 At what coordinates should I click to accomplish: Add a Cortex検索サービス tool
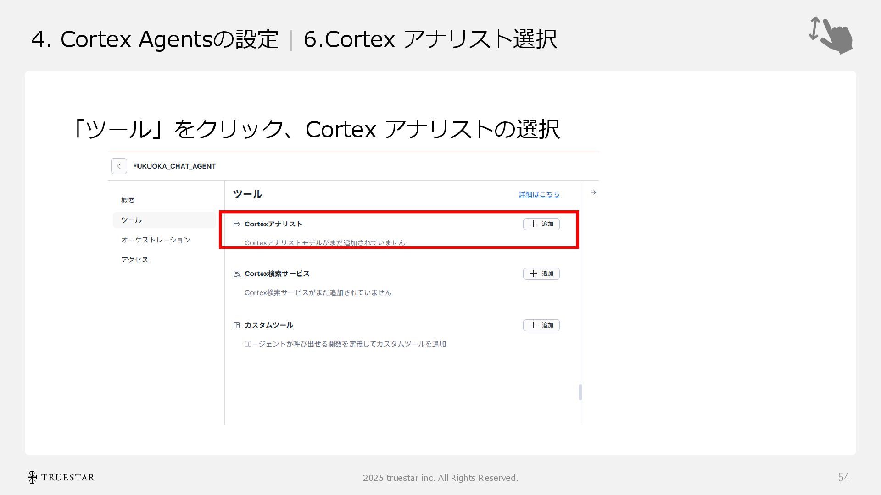pyautogui.click(x=541, y=274)
